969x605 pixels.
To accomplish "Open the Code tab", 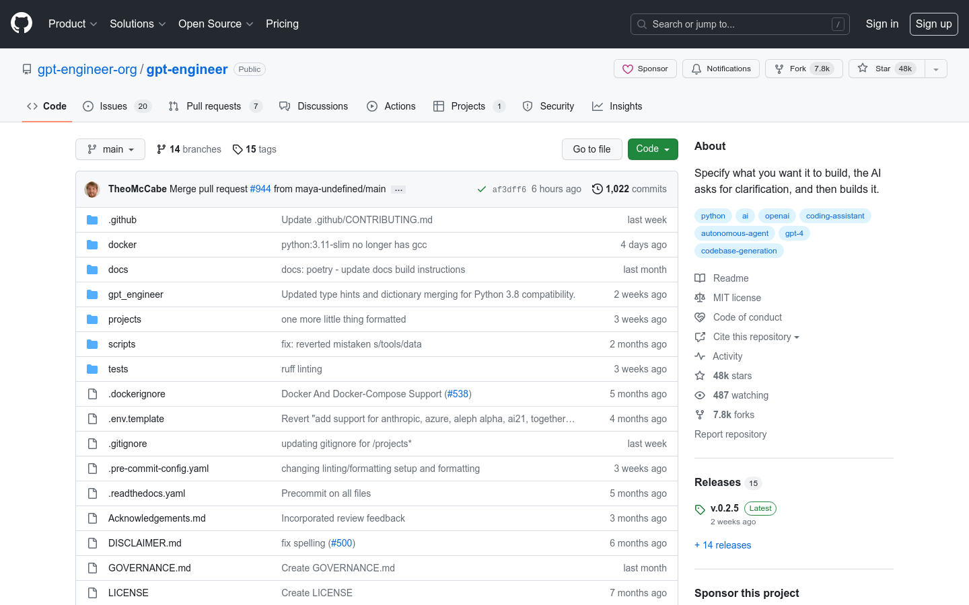I will 47,106.
